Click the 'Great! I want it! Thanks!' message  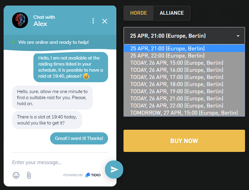pos(79,138)
